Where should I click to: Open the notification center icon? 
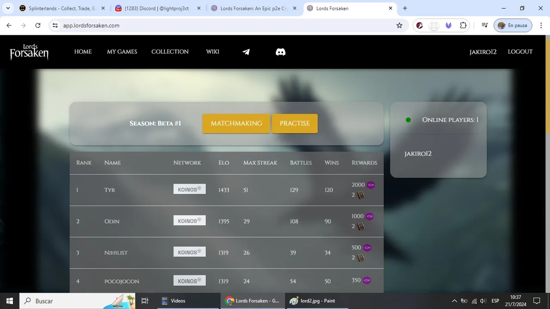point(537,301)
